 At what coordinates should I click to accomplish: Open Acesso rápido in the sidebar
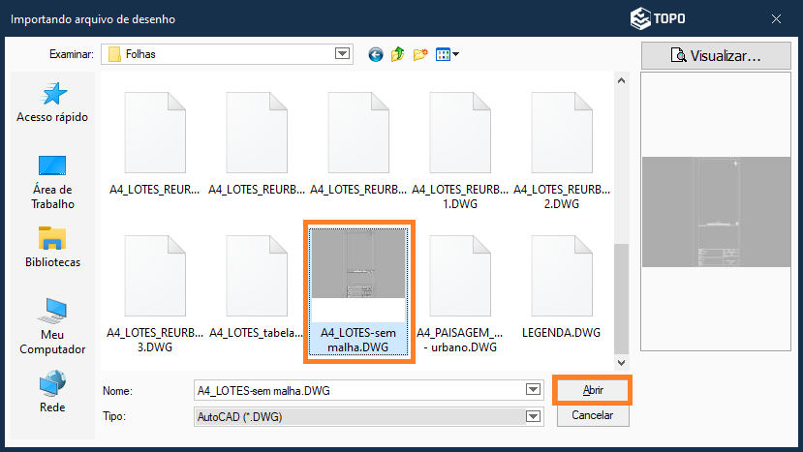point(52,102)
